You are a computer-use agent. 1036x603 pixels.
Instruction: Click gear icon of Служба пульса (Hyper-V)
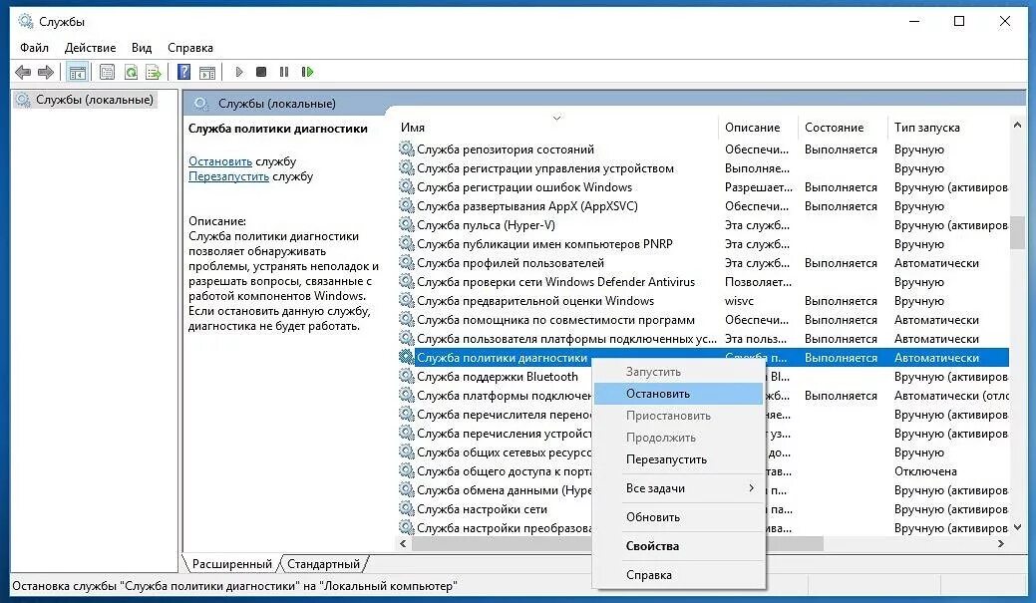click(407, 224)
